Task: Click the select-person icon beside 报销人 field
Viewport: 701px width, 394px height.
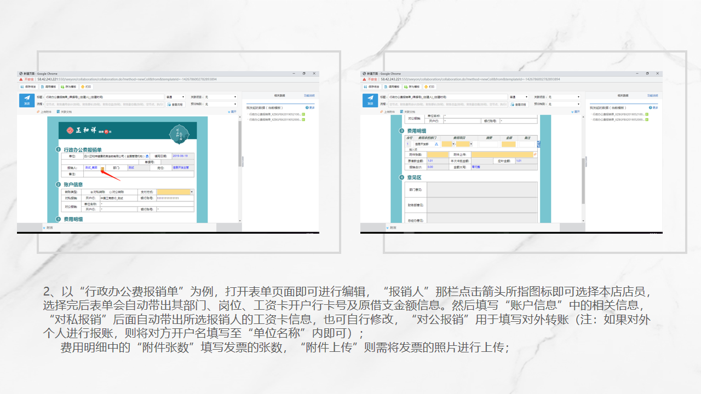Action: (102, 168)
